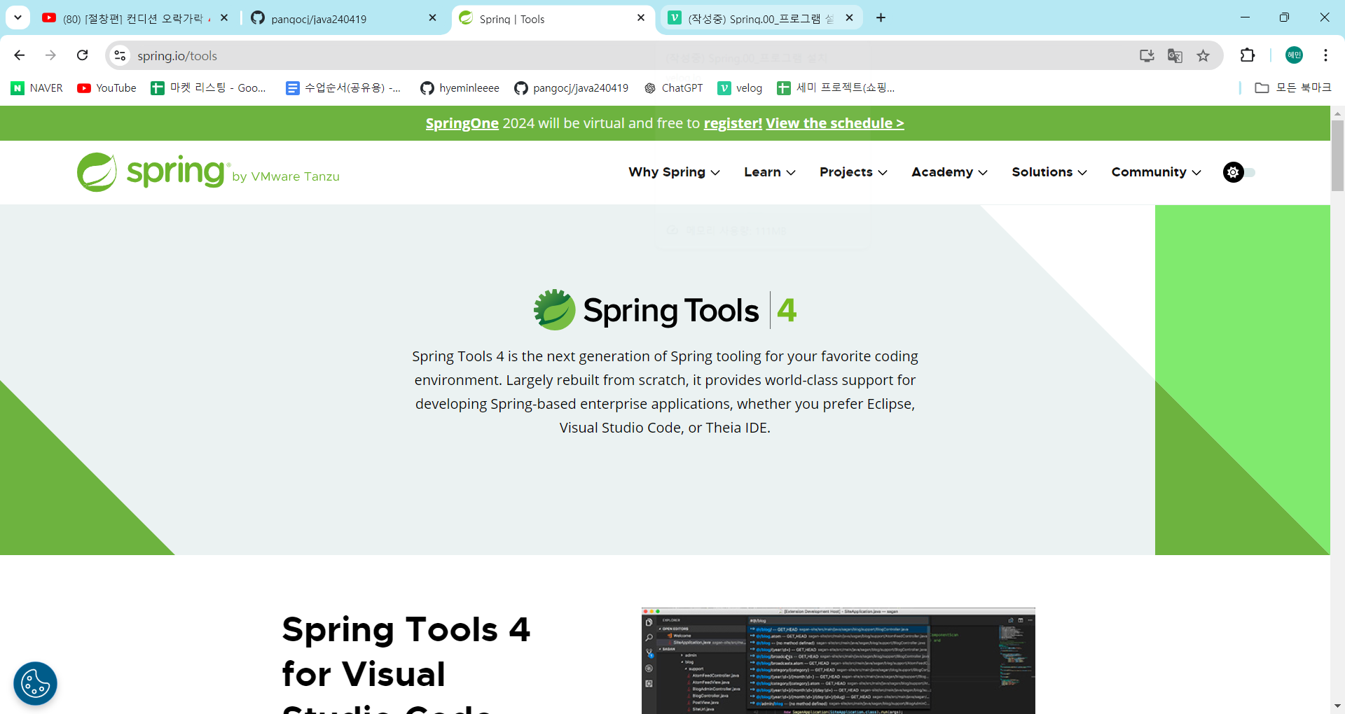Viewport: 1345px width, 714px height.
Task: Click the Spring Tools 4 gear logo
Action: point(554,309)
